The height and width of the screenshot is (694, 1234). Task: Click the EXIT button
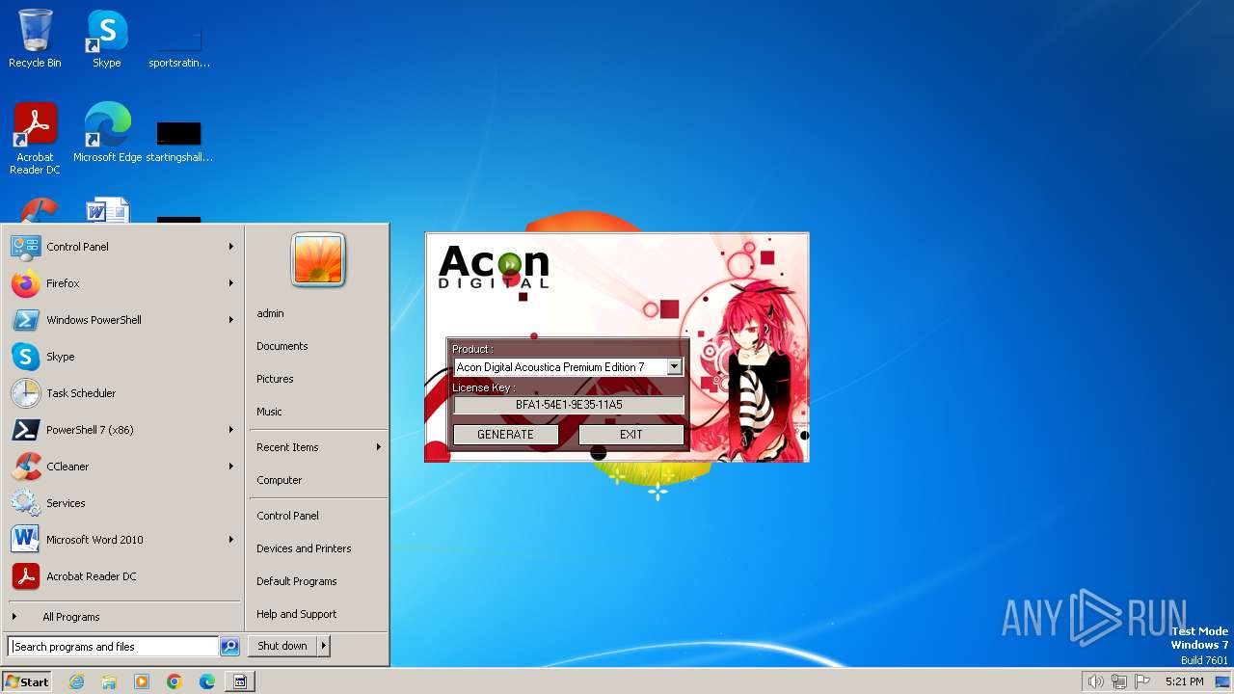(631, 435)
